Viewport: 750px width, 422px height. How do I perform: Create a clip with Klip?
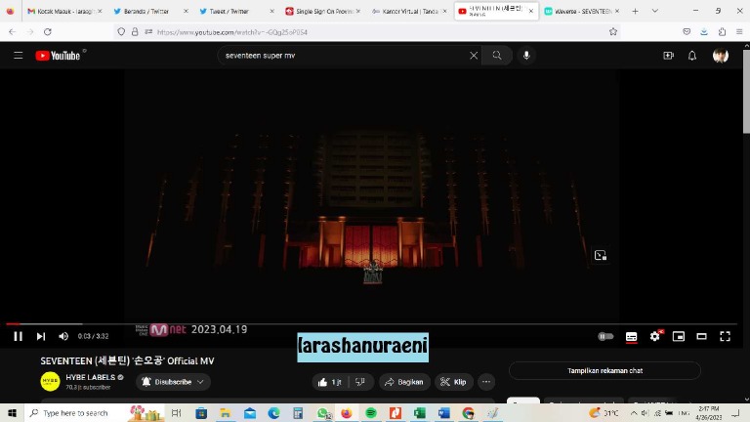point(453,382)
